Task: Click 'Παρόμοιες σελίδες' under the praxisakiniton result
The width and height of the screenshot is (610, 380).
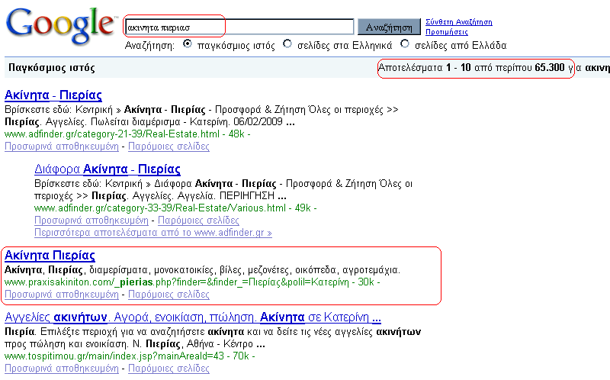Action: tap(168, 294)
